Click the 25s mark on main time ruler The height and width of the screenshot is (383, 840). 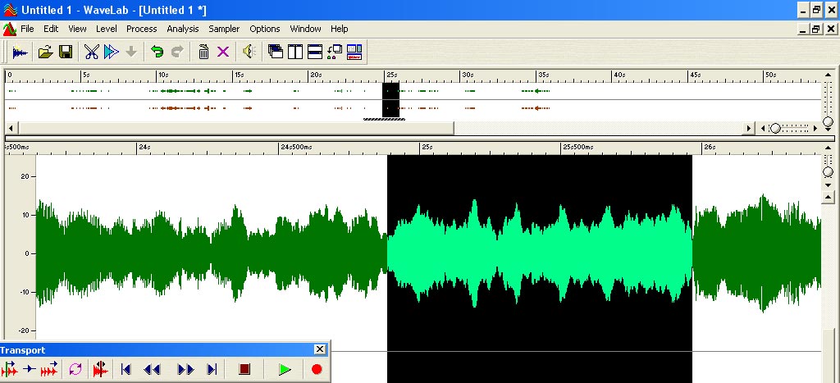pyautogui.click(x=422, y=148)
